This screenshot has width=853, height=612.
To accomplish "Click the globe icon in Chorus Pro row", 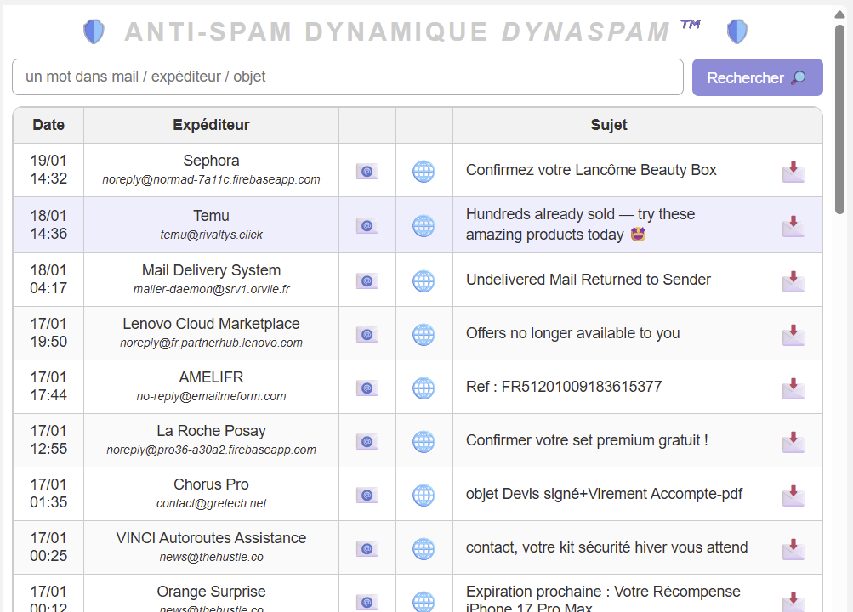I will pos(424,495).
